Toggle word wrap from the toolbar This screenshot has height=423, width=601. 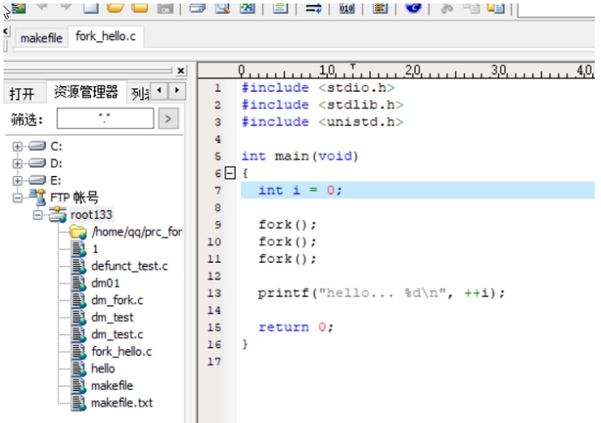[313, 8]
